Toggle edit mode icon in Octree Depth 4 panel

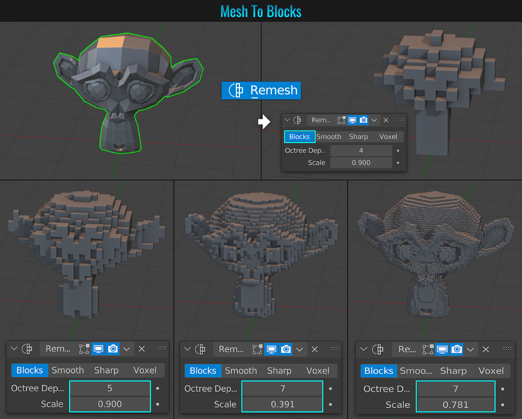click(x=341, y=120)
